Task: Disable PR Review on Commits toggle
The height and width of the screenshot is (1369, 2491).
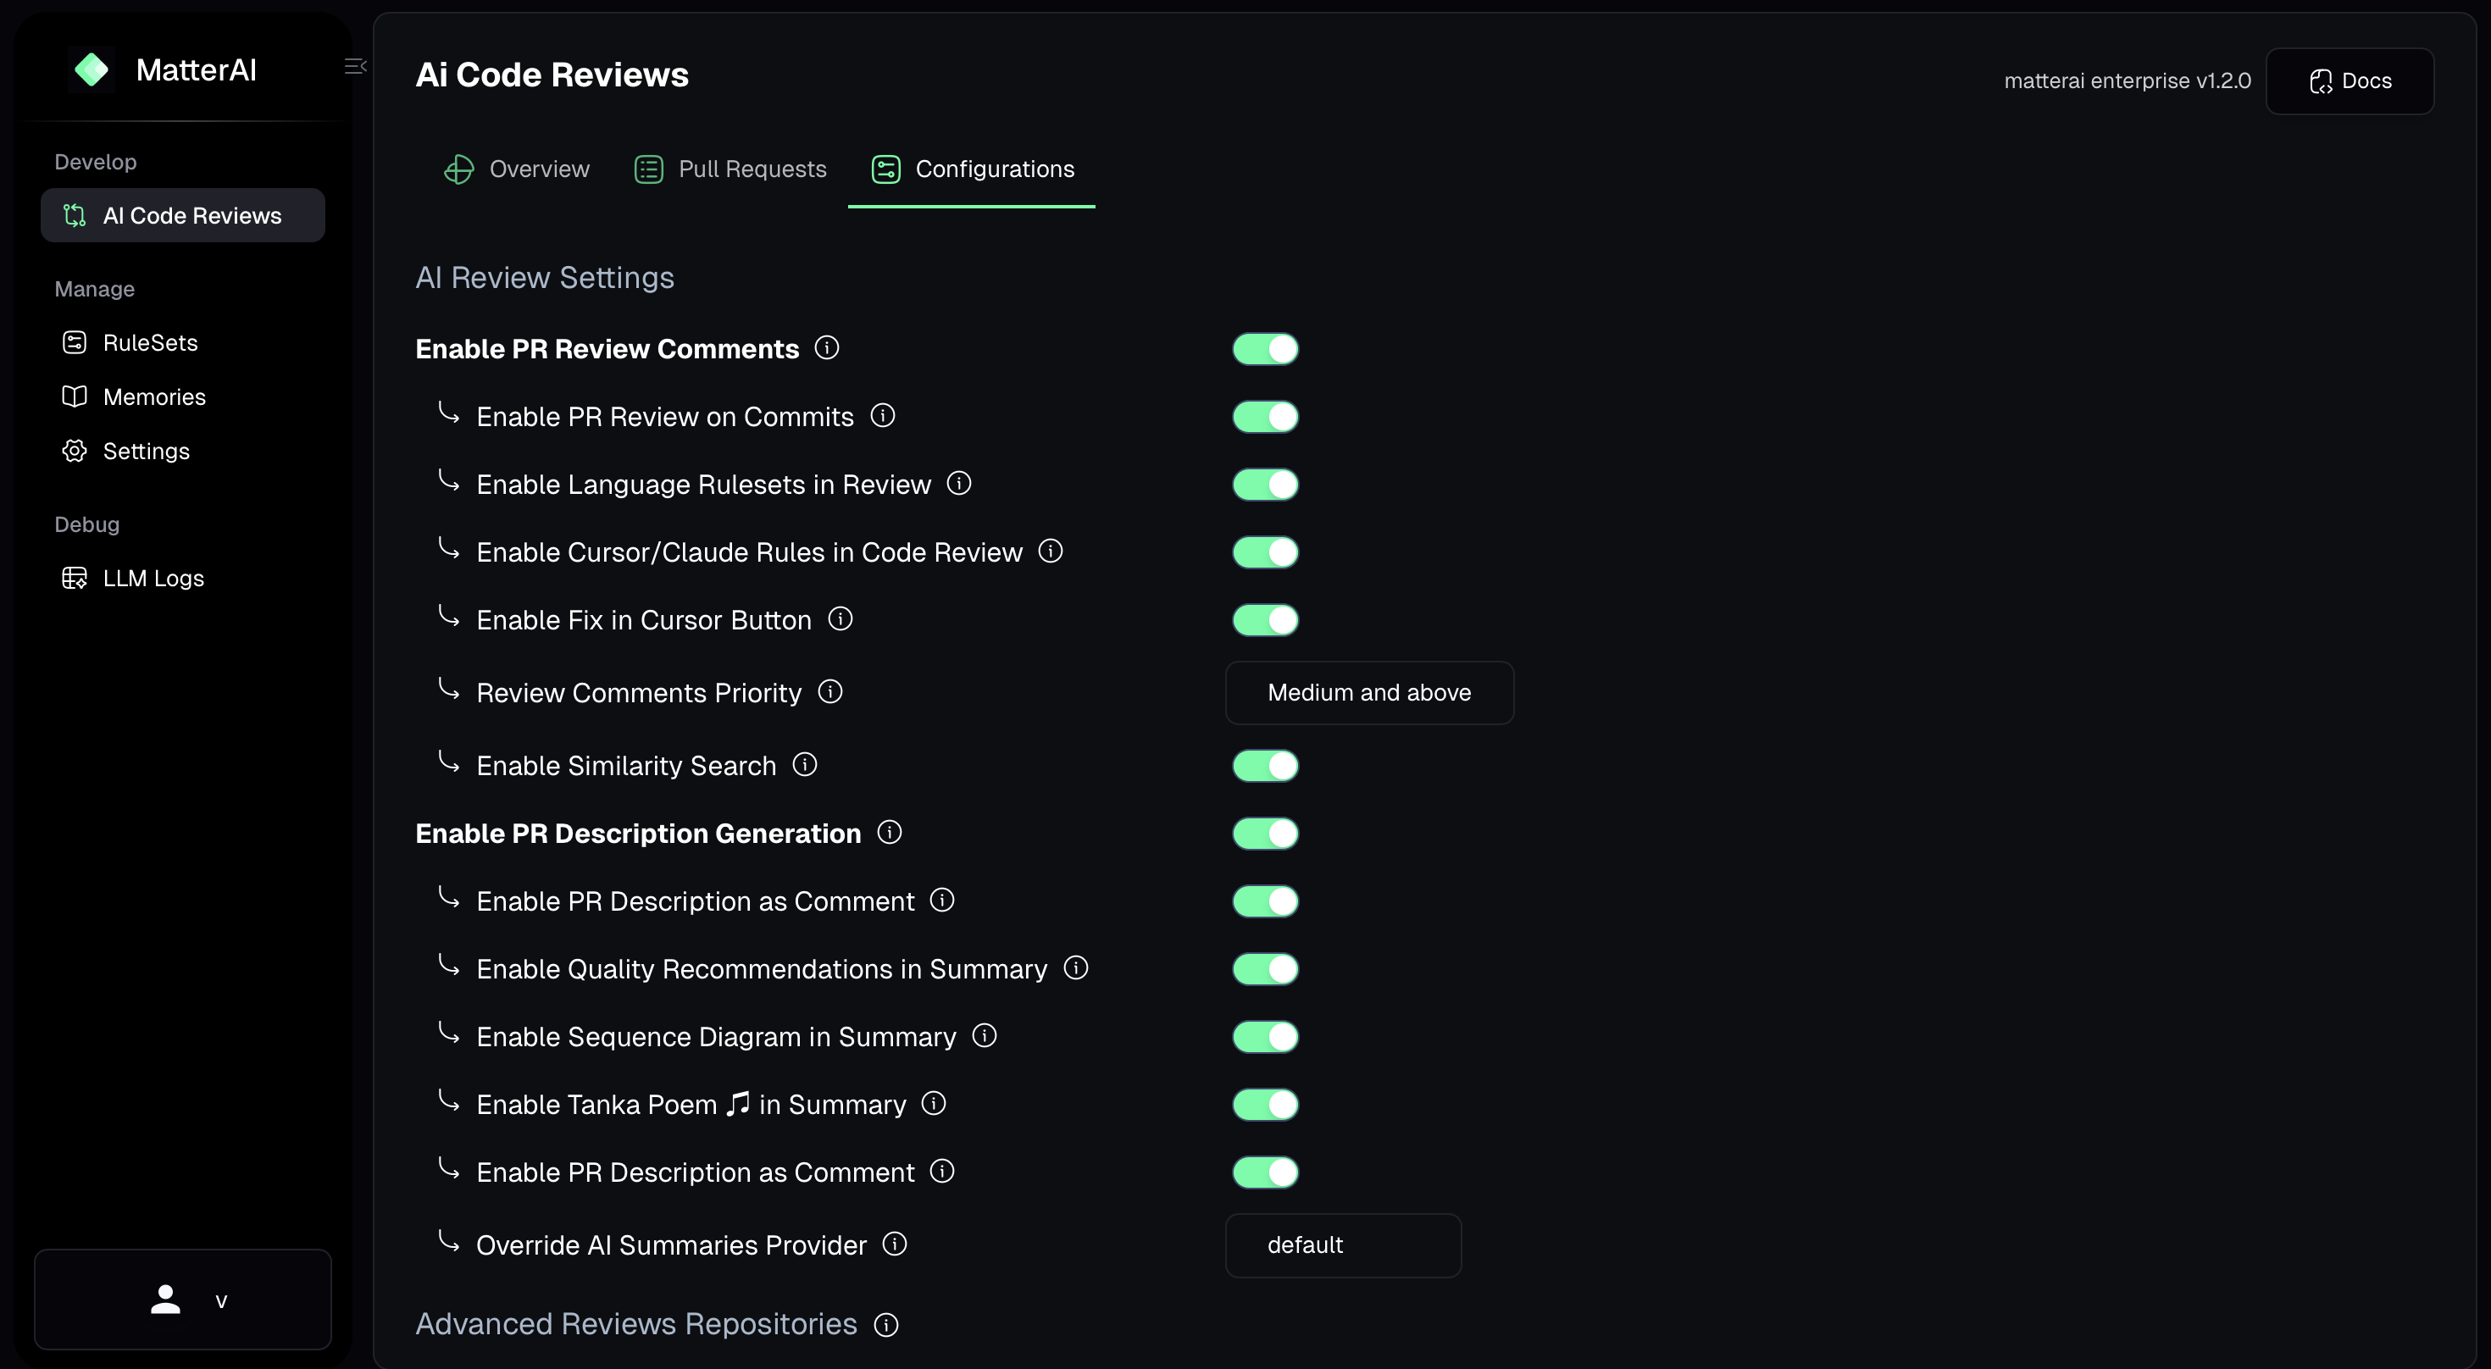Action: tap(1265, 417)
